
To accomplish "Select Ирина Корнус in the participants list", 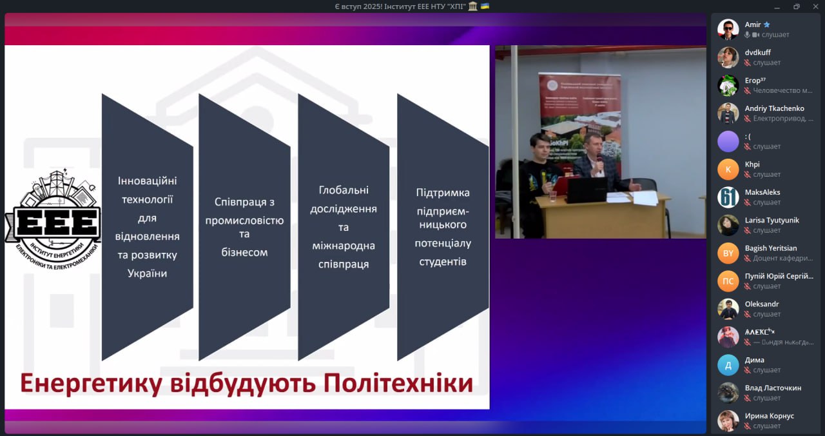I will 769,416.
